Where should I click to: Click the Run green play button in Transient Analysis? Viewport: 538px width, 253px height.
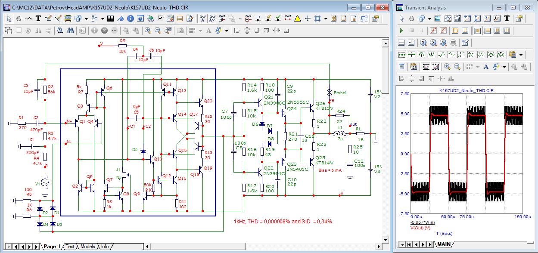(401, 31)
